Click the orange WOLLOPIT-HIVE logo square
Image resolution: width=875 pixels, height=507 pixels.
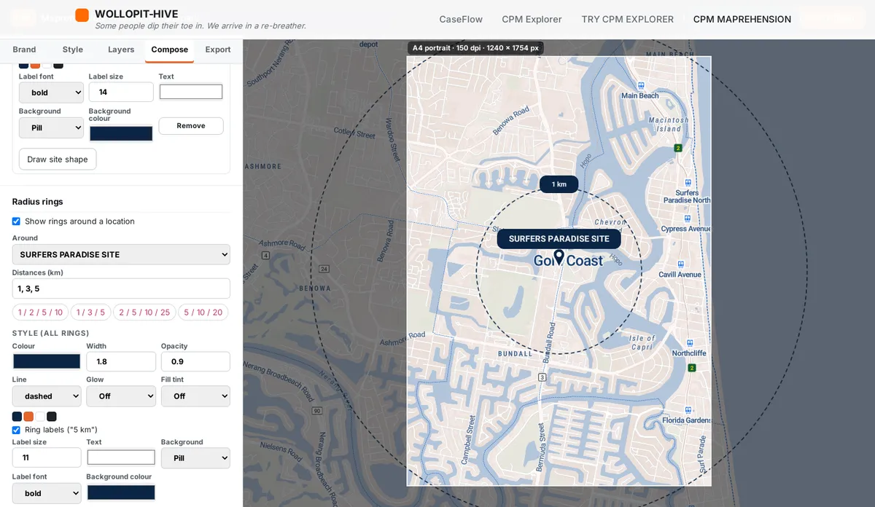coord(82,15)
